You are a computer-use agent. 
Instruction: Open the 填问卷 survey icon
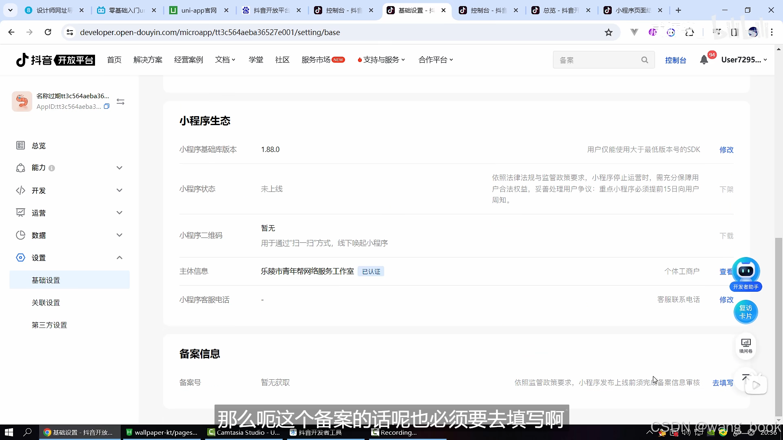746,346
